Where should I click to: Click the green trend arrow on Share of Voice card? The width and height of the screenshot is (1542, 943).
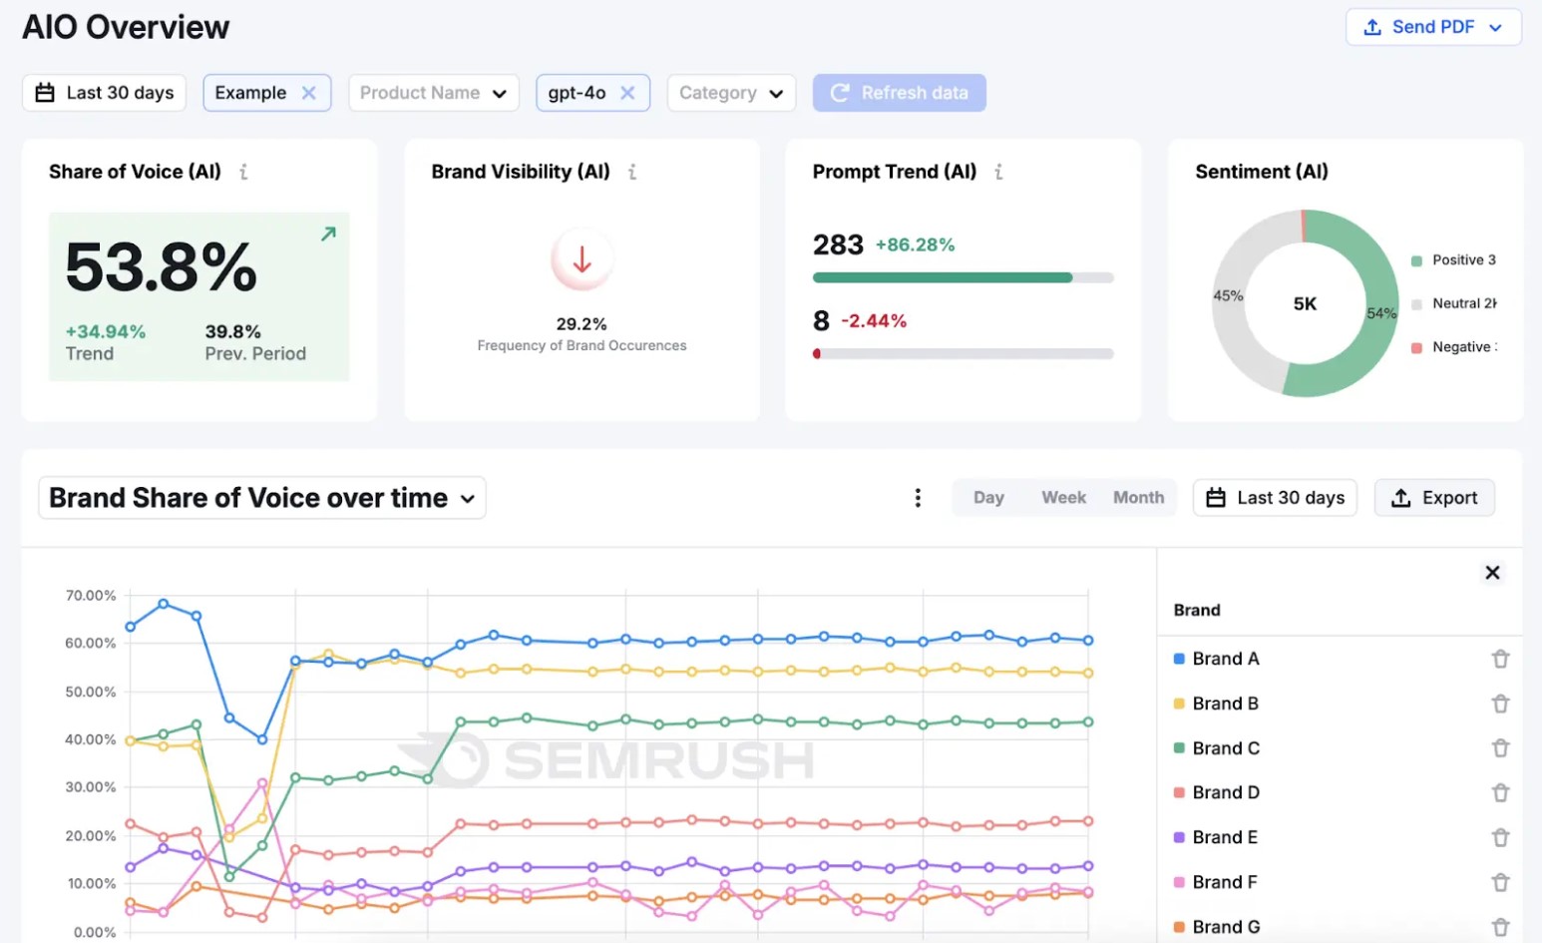(327, 233)
